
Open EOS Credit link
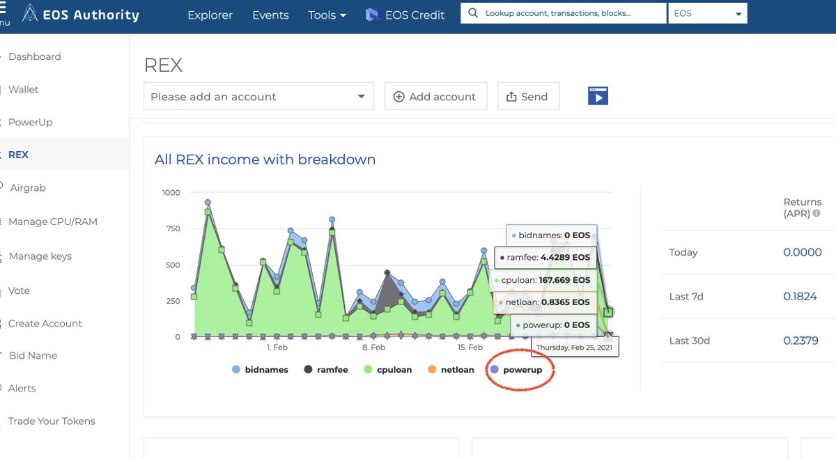[x=405, y=15]
